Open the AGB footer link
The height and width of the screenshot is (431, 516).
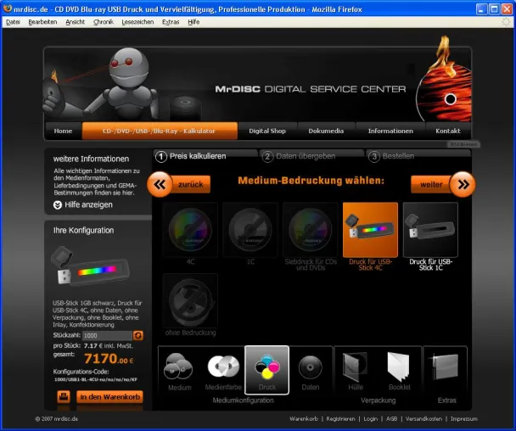pyautogui.click(x=391, y=419)
